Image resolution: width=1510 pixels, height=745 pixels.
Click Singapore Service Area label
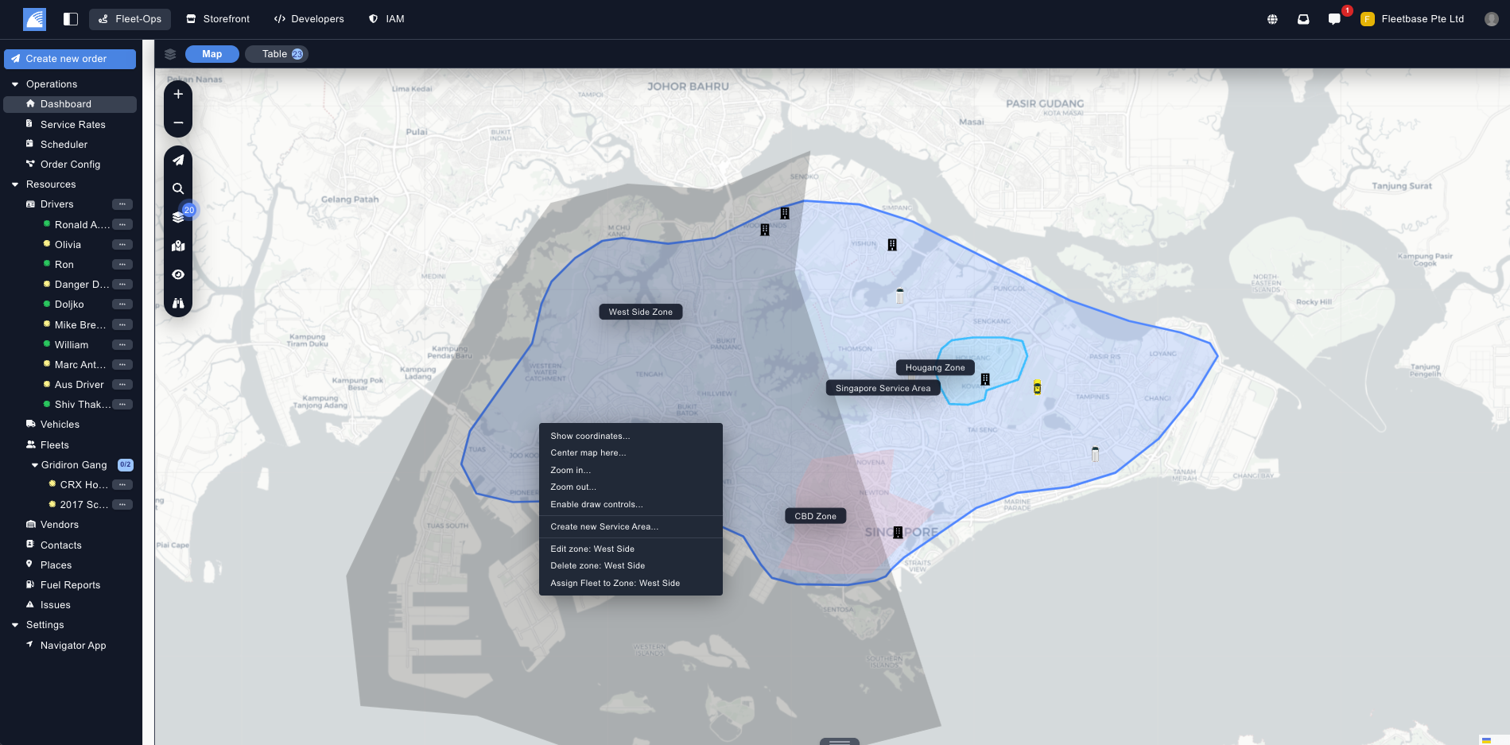[x=883, y=389]
